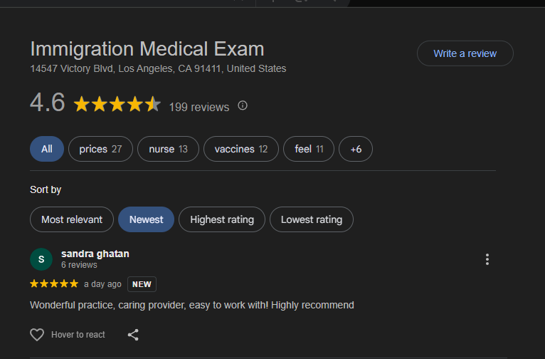545x359 pixels.
Task: Share sandra ghatan's review
Action: 133,335
